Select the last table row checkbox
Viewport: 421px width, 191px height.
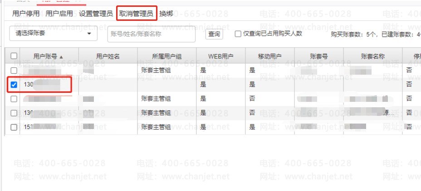click(x=14, y=127)
